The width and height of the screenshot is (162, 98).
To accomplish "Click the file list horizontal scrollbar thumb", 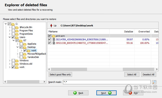I will pos(69,69).
